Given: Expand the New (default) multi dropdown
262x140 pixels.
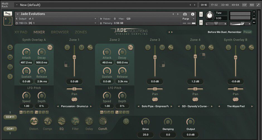Looking at the screenshot, I should point(17,5).
